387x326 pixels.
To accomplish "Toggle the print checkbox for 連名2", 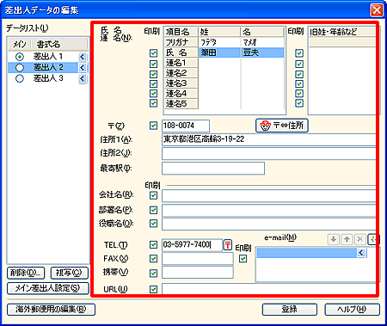I will (153, 74).
